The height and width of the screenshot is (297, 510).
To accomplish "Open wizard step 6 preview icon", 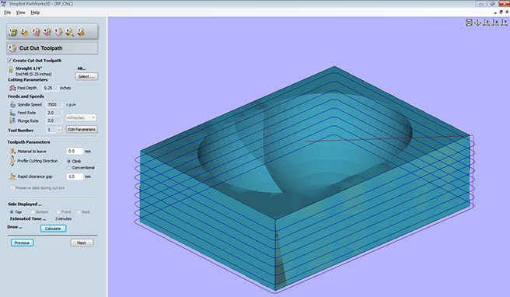I will (x=70, y=32).
